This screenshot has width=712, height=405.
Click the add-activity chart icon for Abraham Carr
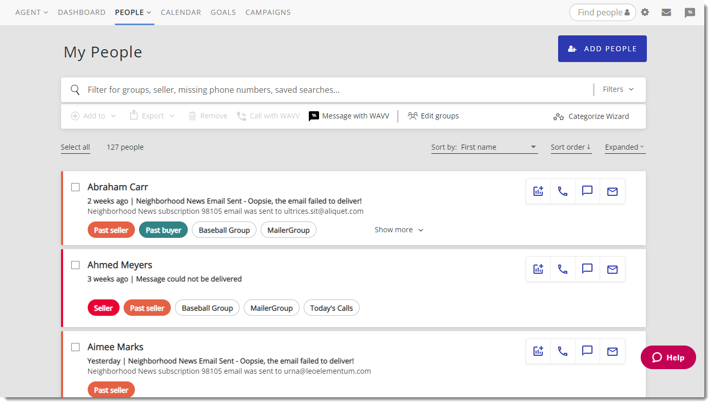coord(538,191)
